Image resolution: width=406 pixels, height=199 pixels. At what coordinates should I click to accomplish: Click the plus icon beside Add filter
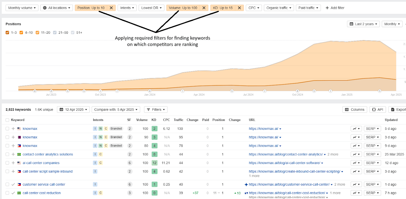[x=327, y=8]
